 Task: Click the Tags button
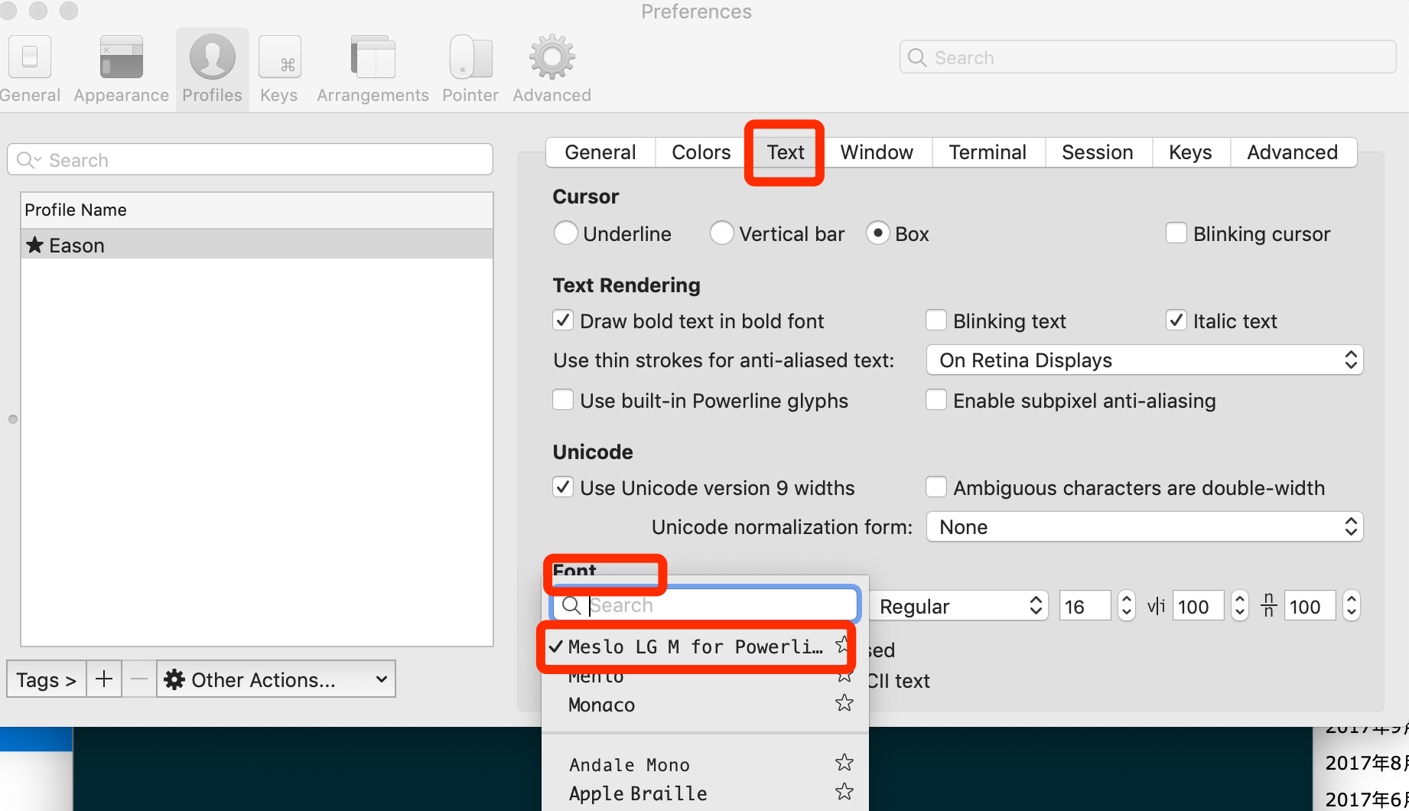point(47,679)
